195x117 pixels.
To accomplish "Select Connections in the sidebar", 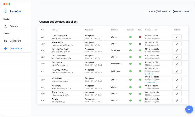I will pyautogui.click(x=16, y=48).
